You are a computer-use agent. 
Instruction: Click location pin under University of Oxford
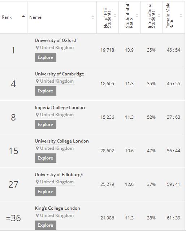coord(38,48)
